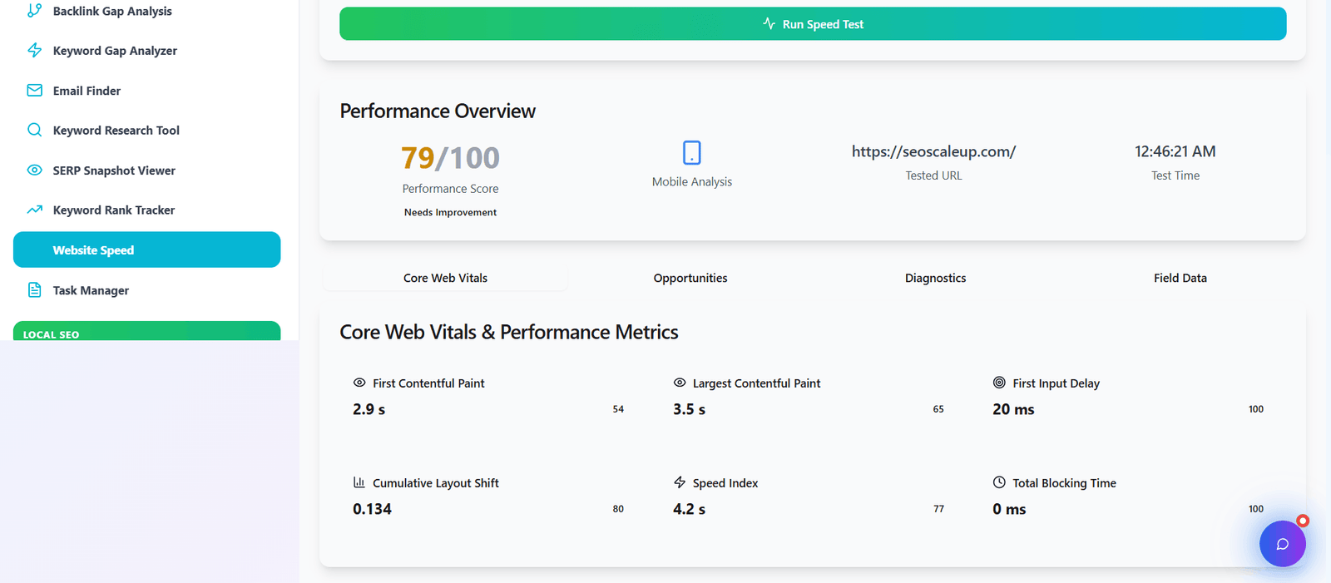Click the Keyword Research Tool magnifier icon
The height and width of the screenshot is (583, 1331).
34,130
